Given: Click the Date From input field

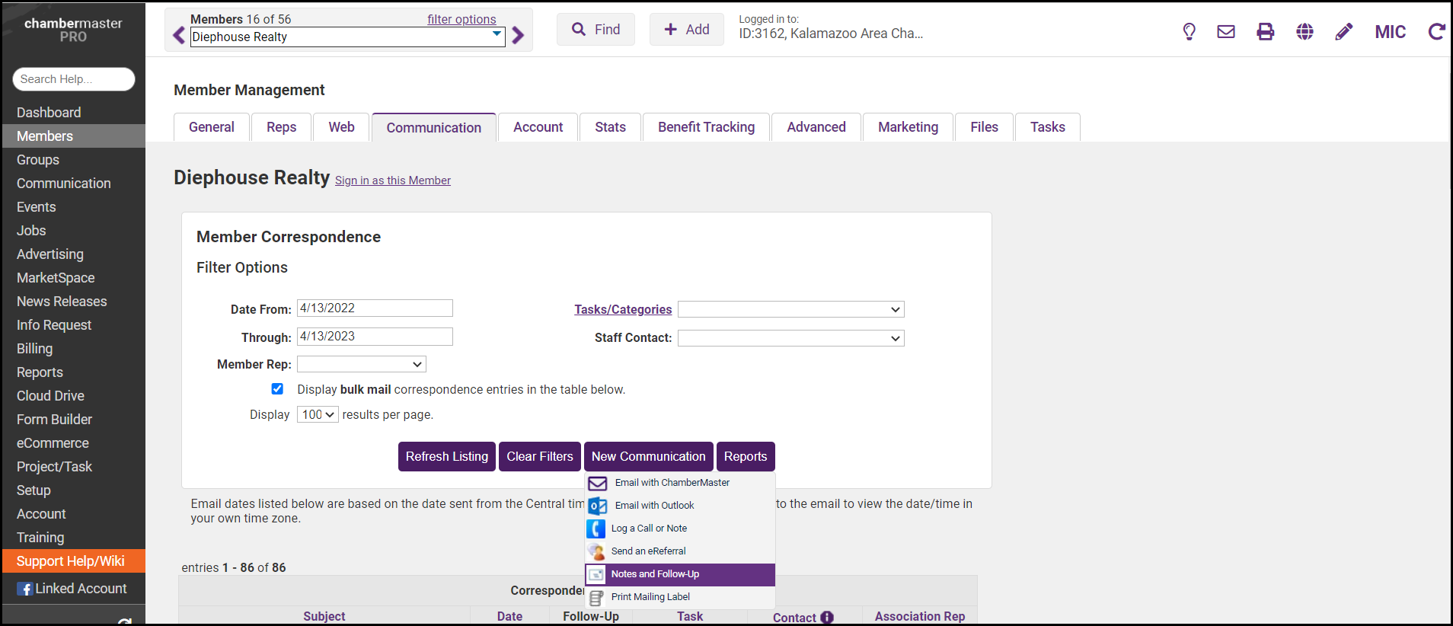Looking at the screenshot, I should coord(375,308).
